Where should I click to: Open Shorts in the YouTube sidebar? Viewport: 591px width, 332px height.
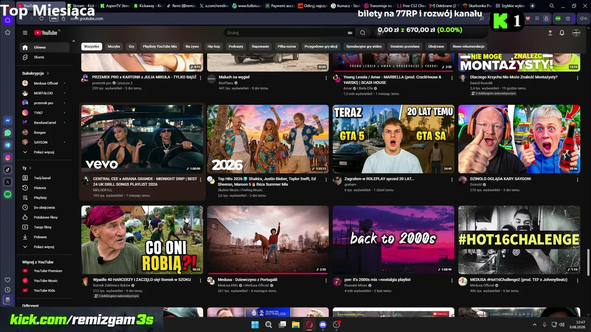pos(39,57)
